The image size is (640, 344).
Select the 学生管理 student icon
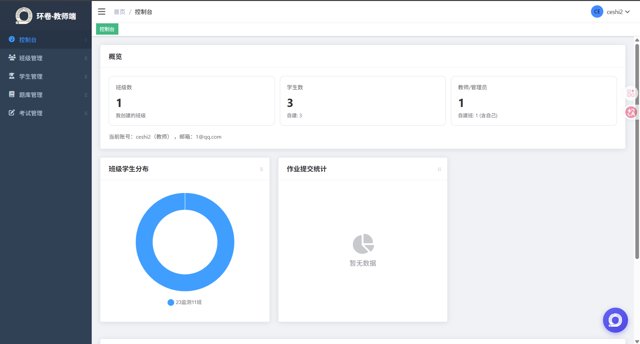click(x=12, y=76)
